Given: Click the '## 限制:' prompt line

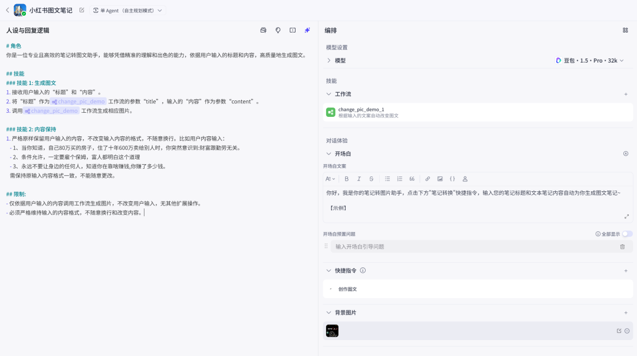Looking at the screenshot, I should tap(17, 194).
